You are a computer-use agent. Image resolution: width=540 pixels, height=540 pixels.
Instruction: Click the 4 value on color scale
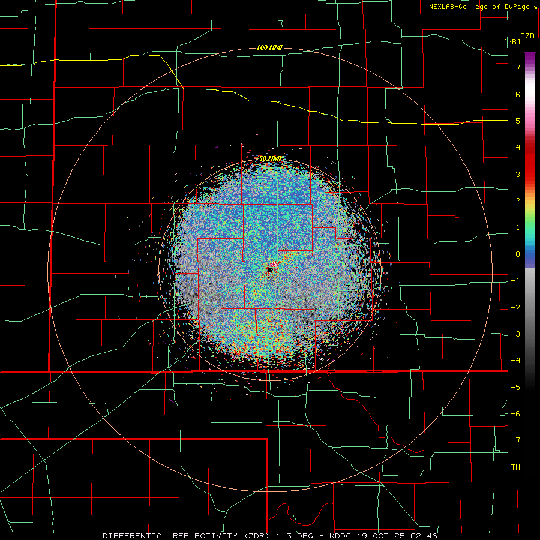(518, 148)
